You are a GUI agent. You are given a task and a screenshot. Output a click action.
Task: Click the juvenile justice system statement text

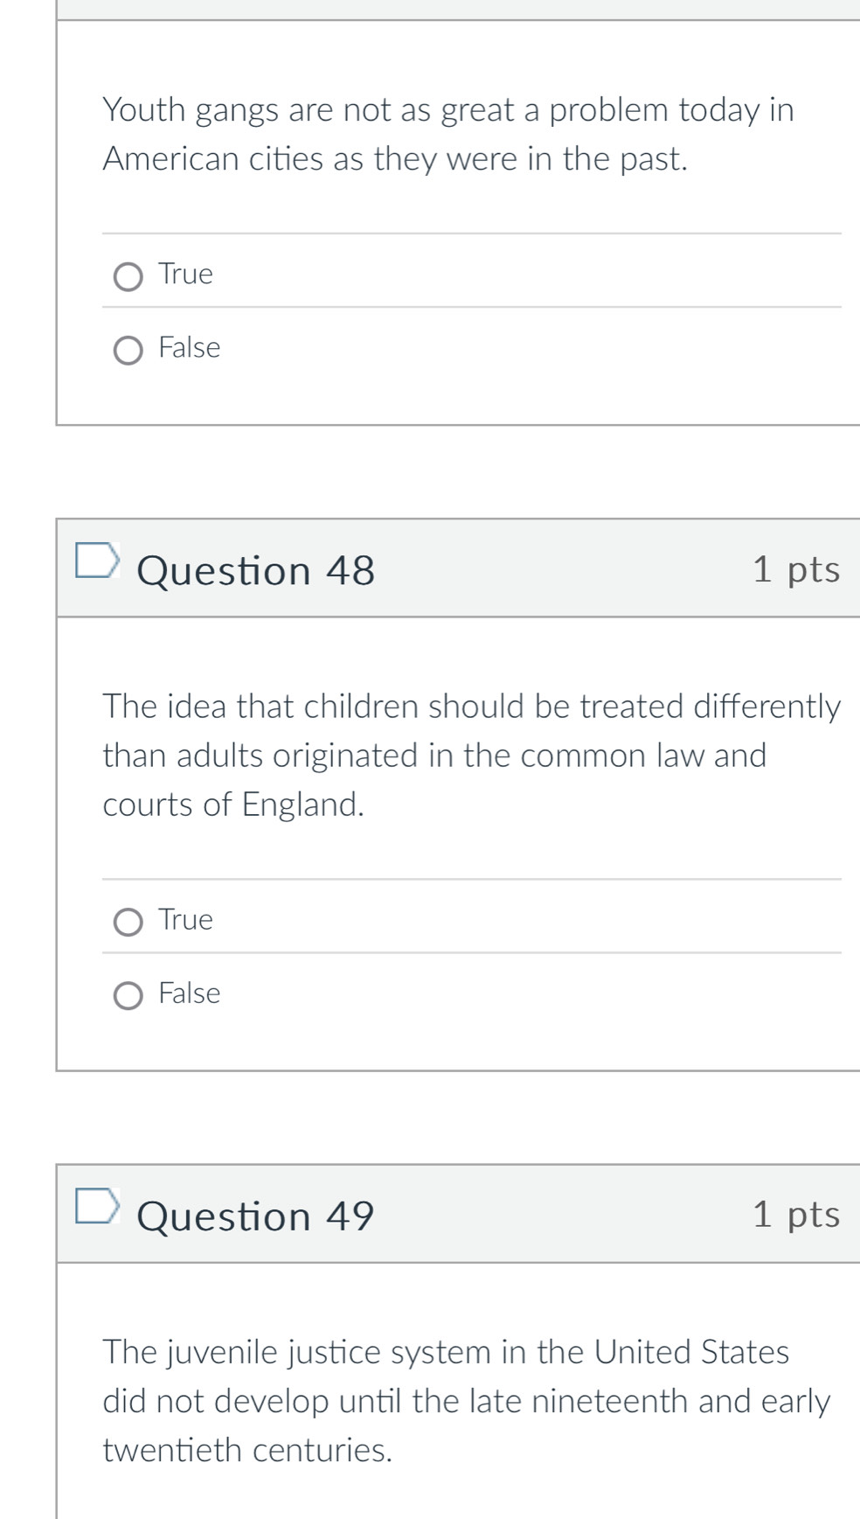click(x=467, y=1400)
